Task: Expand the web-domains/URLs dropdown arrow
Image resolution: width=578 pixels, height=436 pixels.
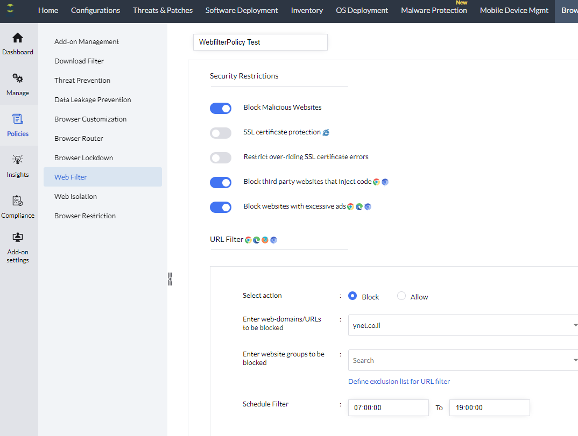Action: click(575, 325)
